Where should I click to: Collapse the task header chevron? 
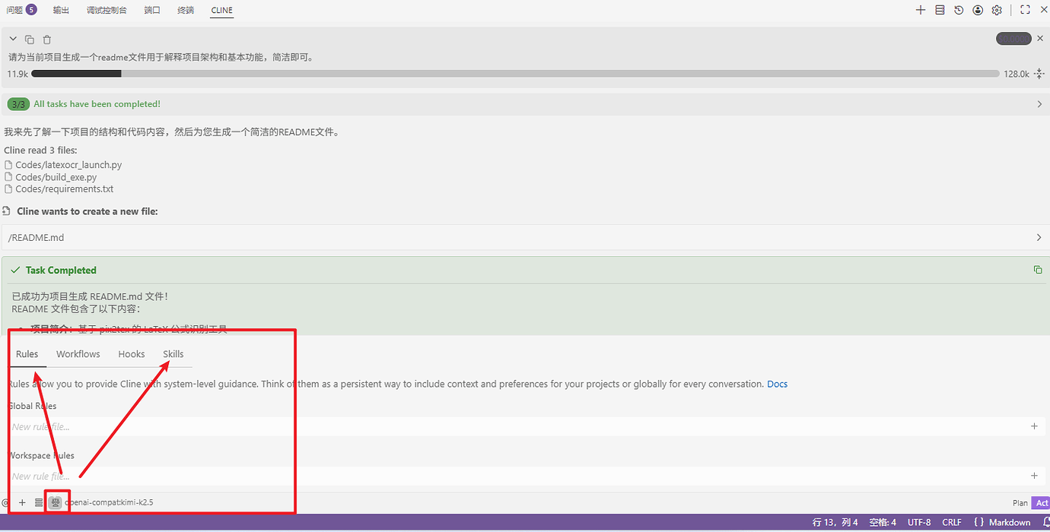(13, 39)
